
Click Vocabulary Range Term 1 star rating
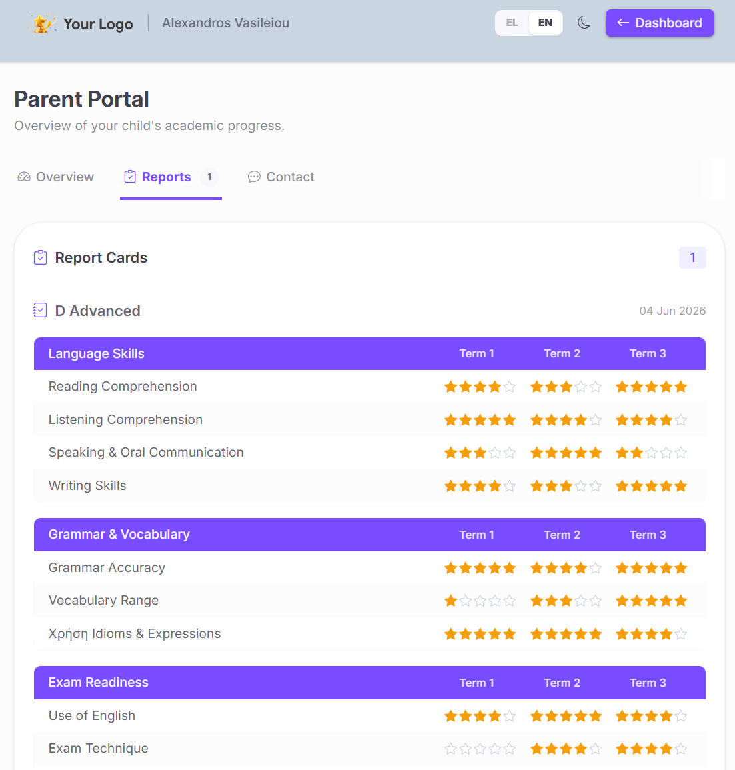coord(480,601)
